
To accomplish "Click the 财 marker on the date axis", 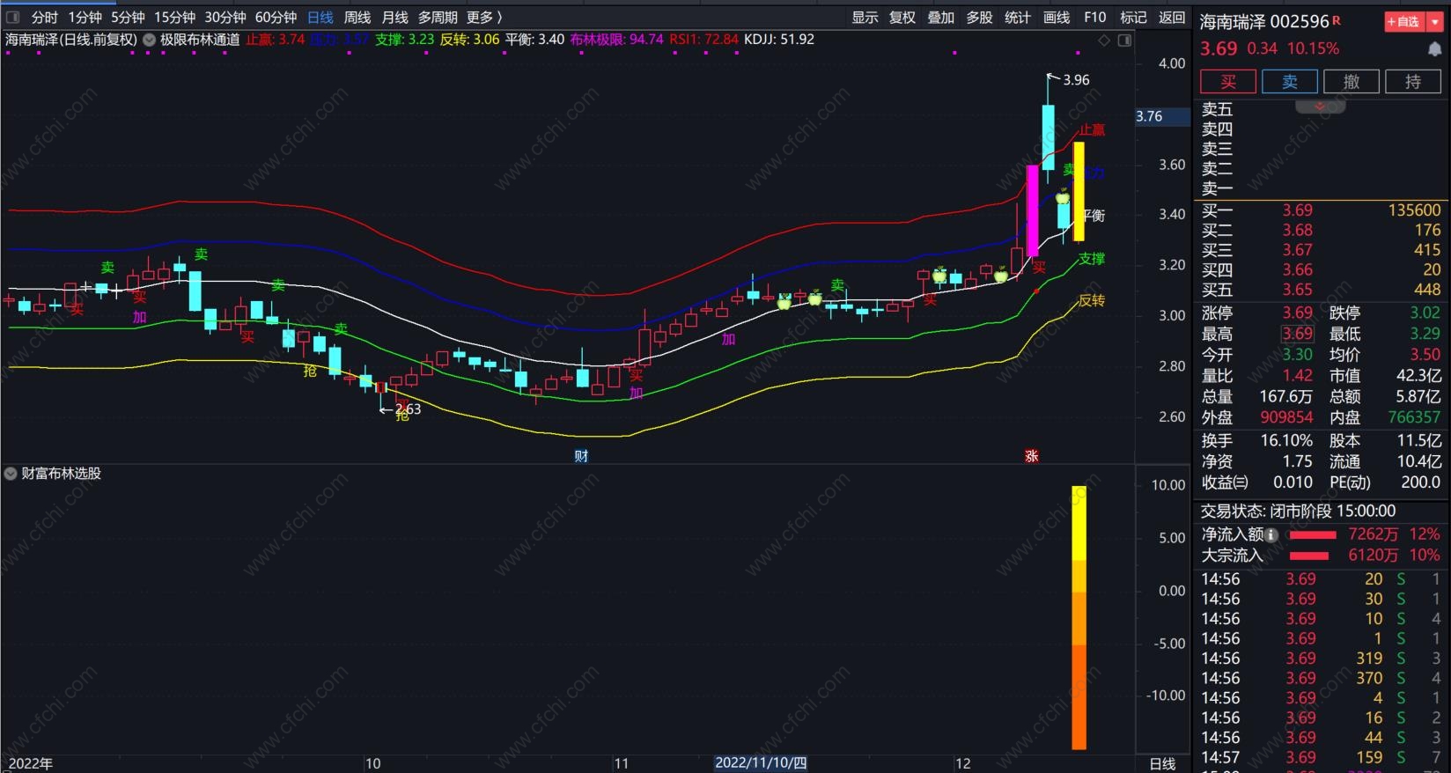I will pyautogui.click(x=581, y=456).
